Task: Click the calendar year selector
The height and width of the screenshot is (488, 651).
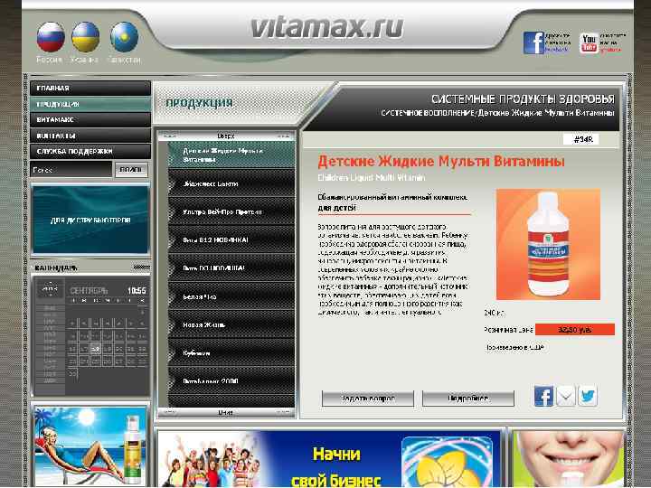Action: (51, 288)
